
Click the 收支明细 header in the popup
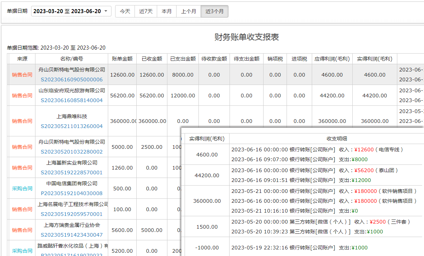click(337, 139)
